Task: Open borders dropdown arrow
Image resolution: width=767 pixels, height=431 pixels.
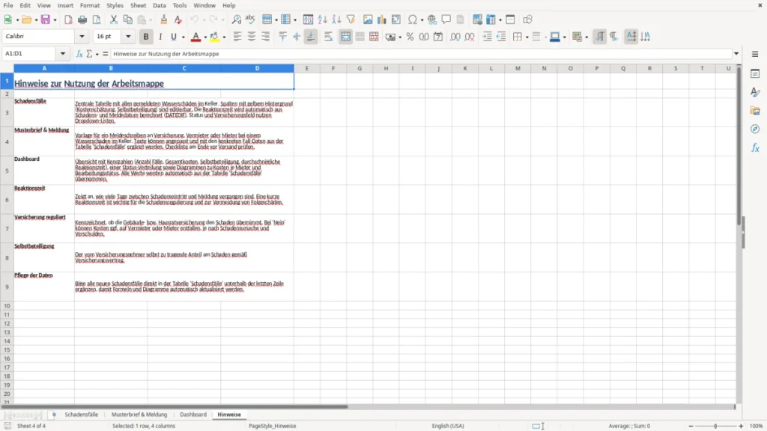Action: (x=527, y=37)
